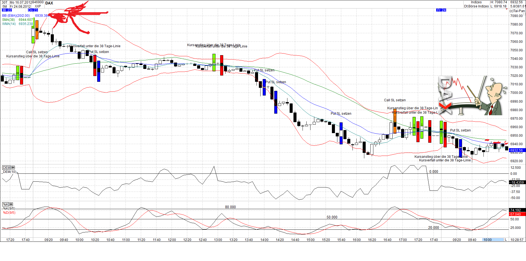Click the WMA(14) legend entry
The image size is (526, 261).
[x=9, y=24]
